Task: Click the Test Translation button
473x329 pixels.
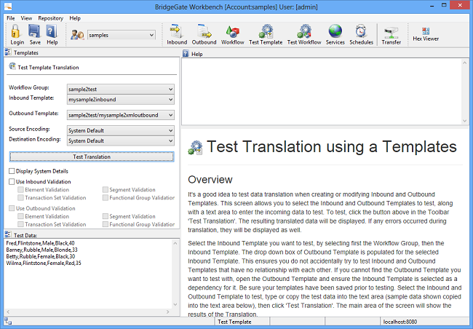Action: 92,156
